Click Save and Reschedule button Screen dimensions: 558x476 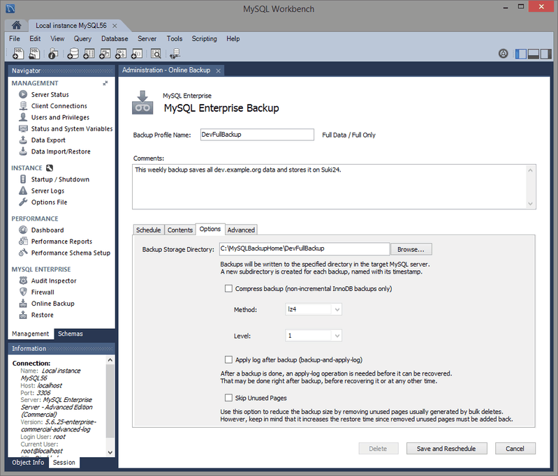[x=446, y=449]
